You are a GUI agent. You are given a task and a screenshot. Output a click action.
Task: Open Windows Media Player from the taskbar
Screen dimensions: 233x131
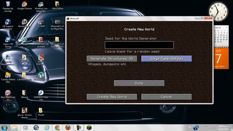[25, 128]
